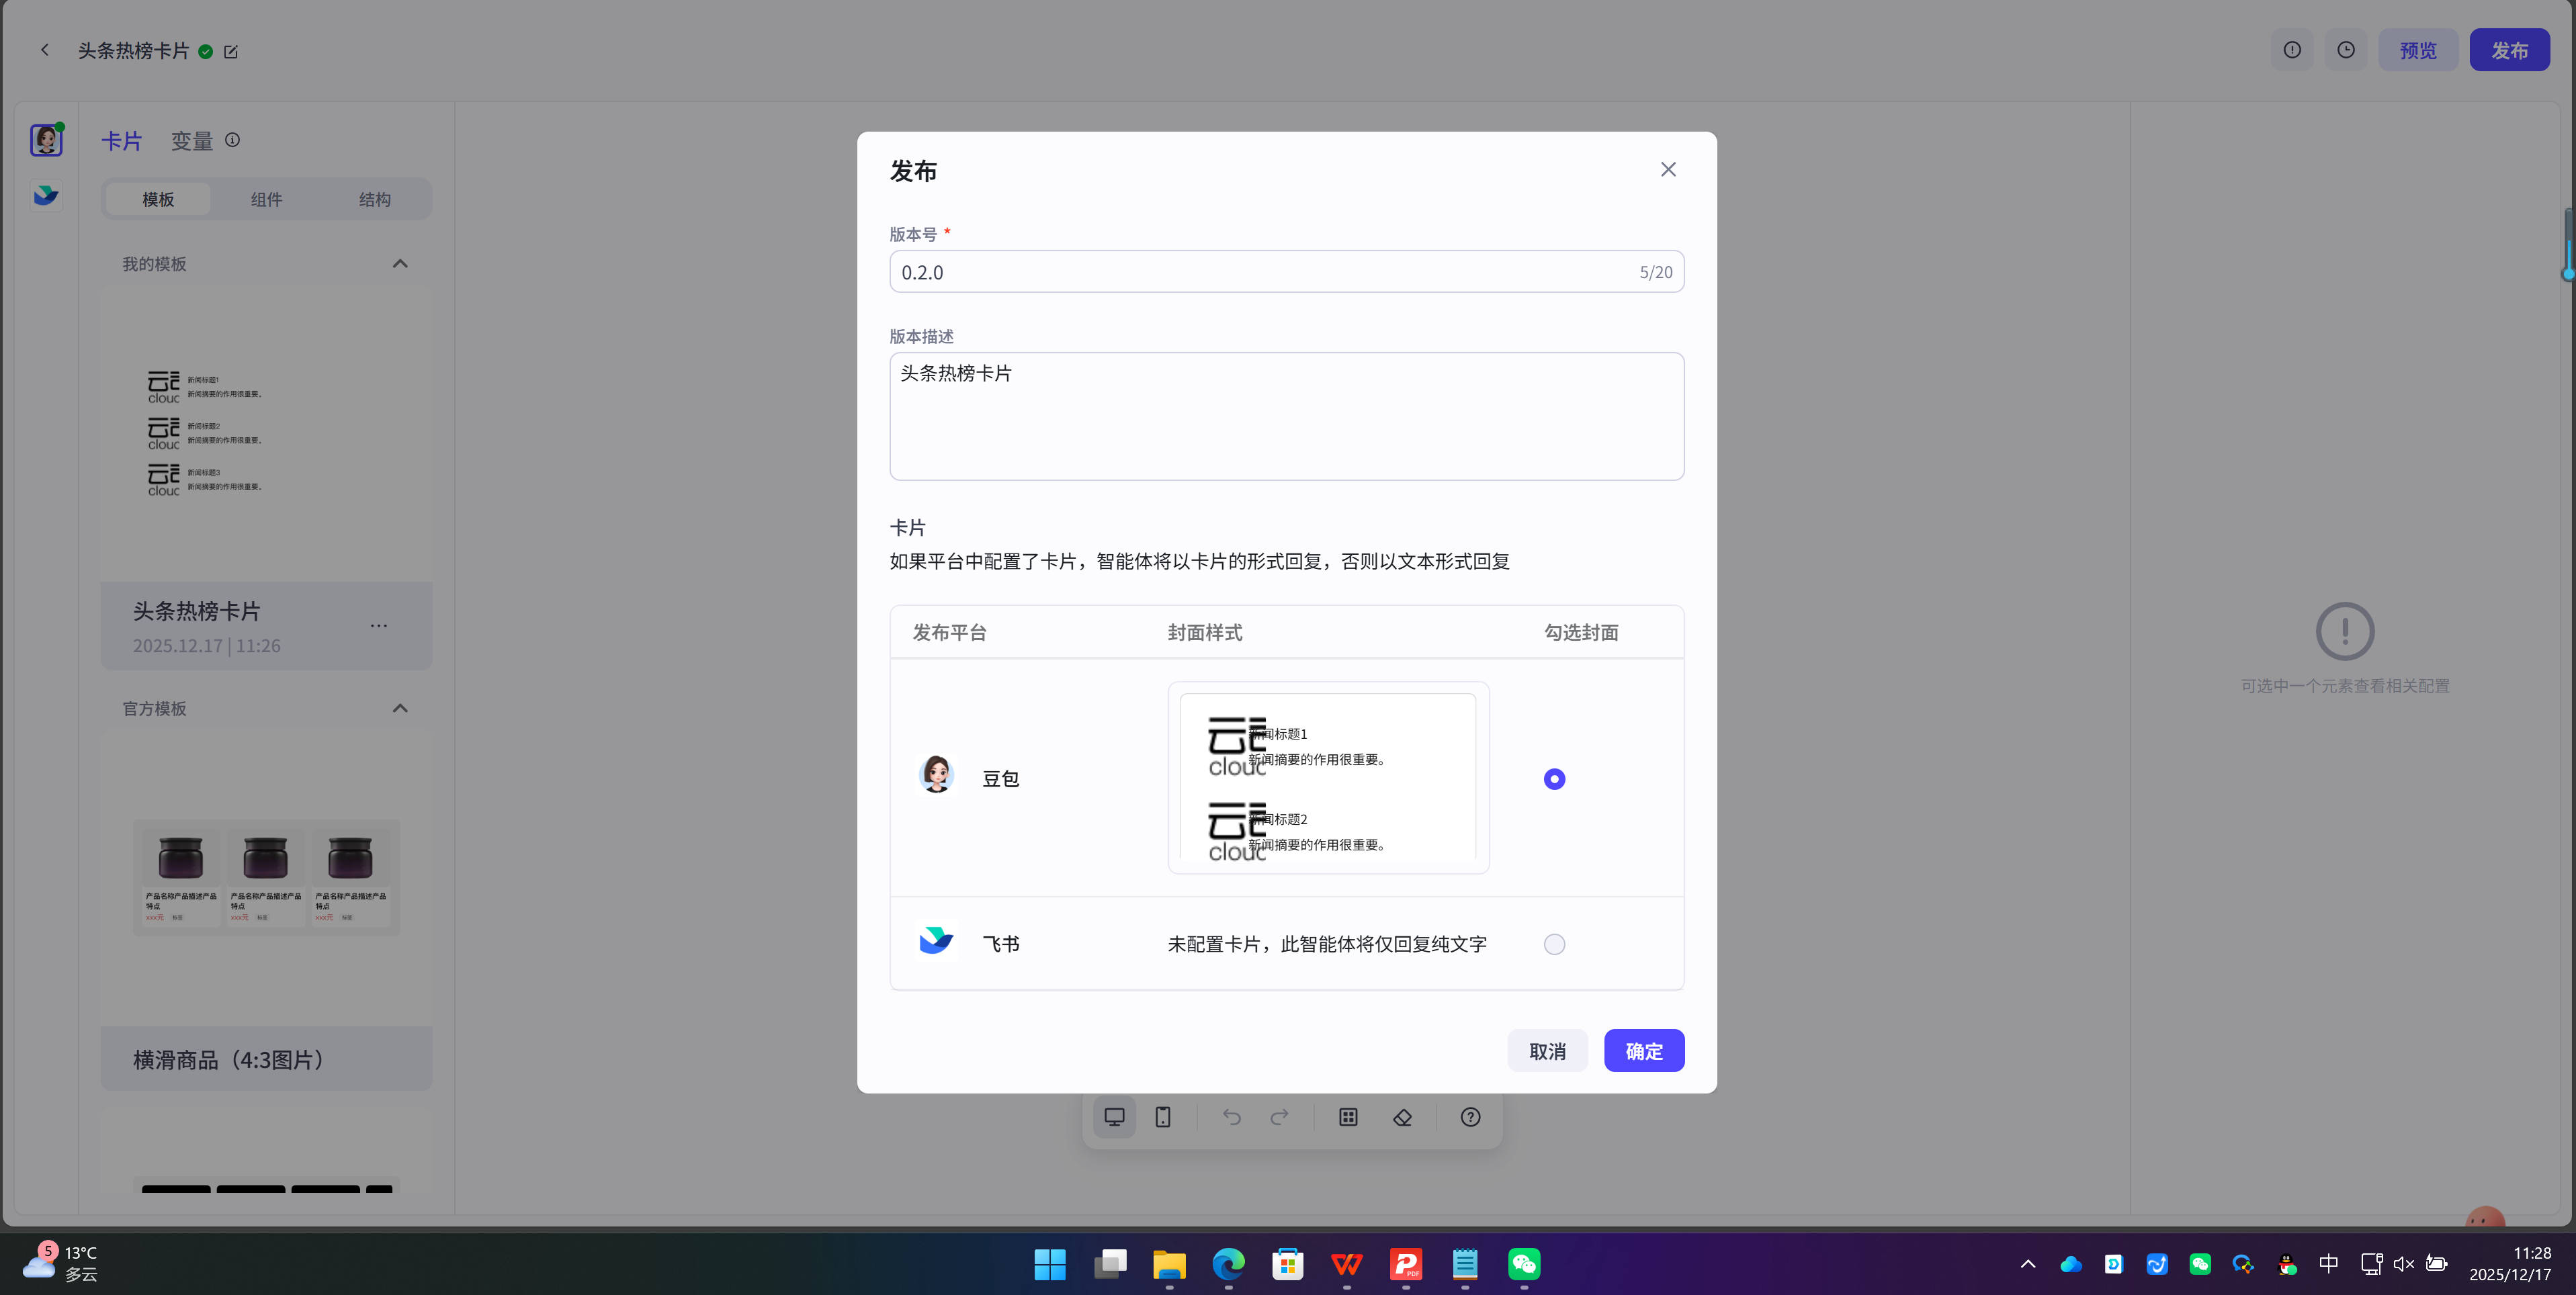The image size is (2576, 1295).
Task: Rename the card using the edit pencil icon
Action: (x=231, y=51)
